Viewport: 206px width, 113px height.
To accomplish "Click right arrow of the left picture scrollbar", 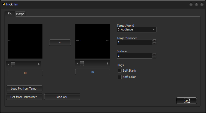I will tap(39, 64).
